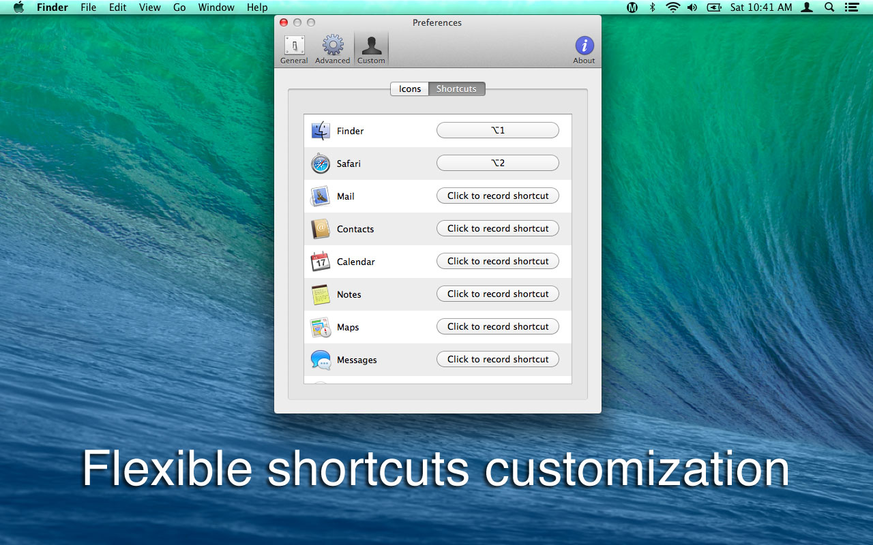Select the 'Finder' row label
Screen dimensions: 873x545
point(351,131)
